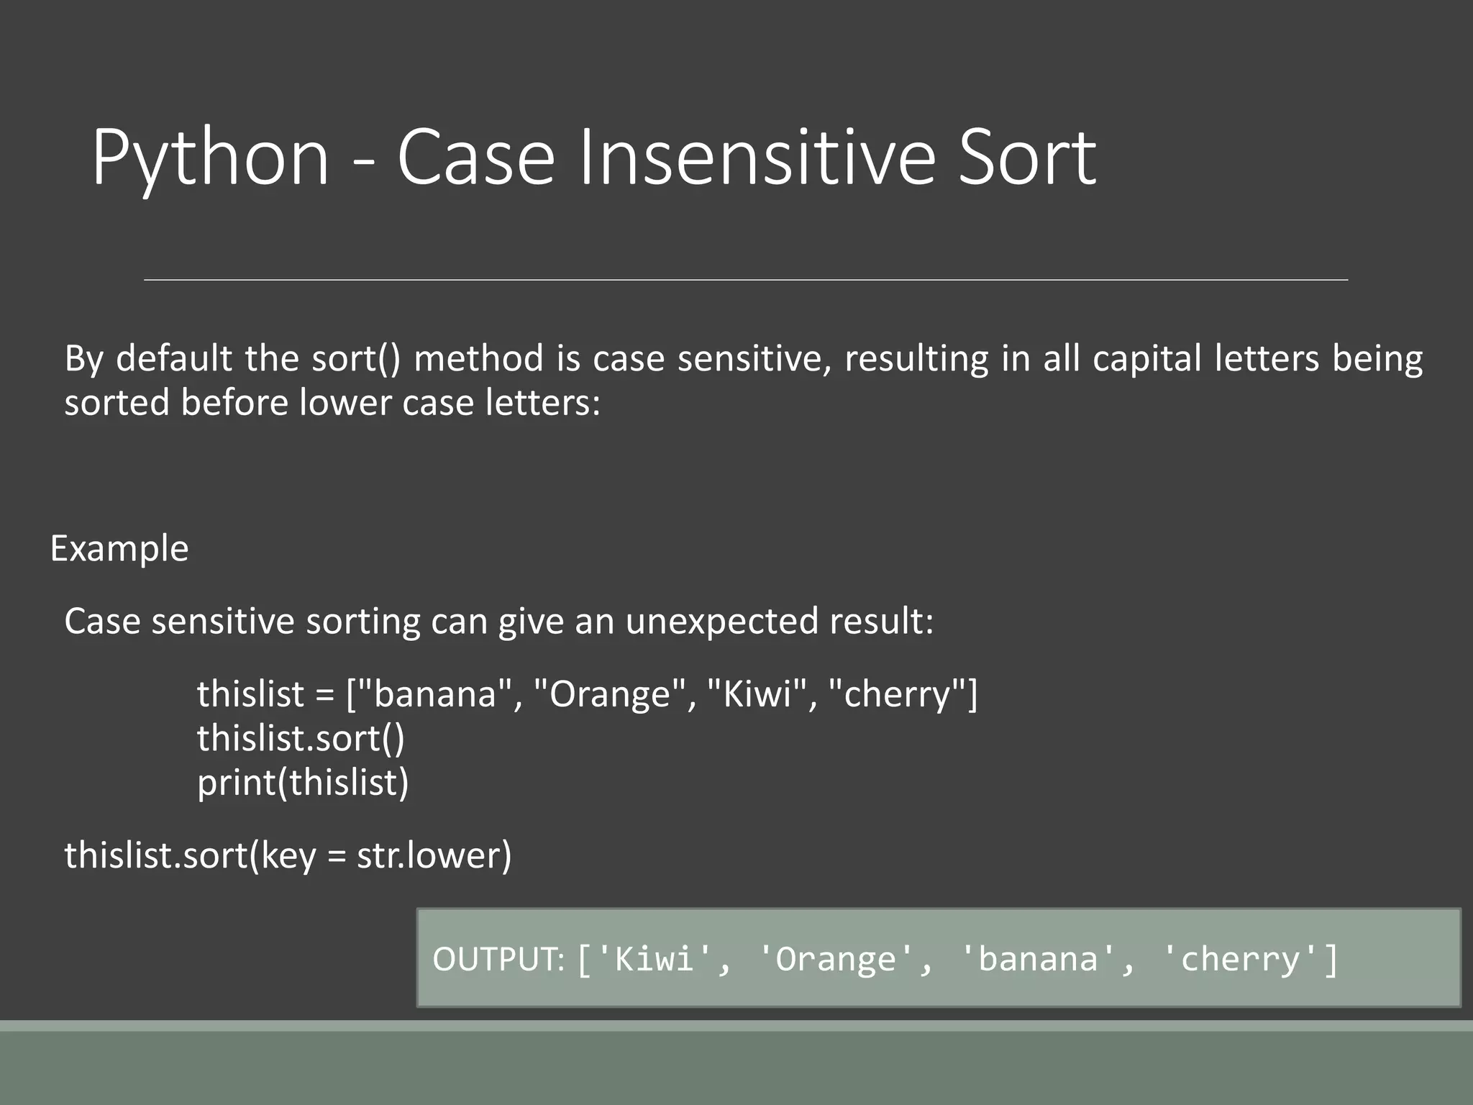1473x1105 pixels.
Task: Click the horizontal divider line under title
Action: click(746, 279)
